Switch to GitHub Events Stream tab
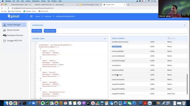 (19, 5)
